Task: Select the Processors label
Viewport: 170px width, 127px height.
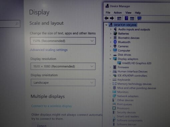Action: pyautogui.click(x=123, y=108)
